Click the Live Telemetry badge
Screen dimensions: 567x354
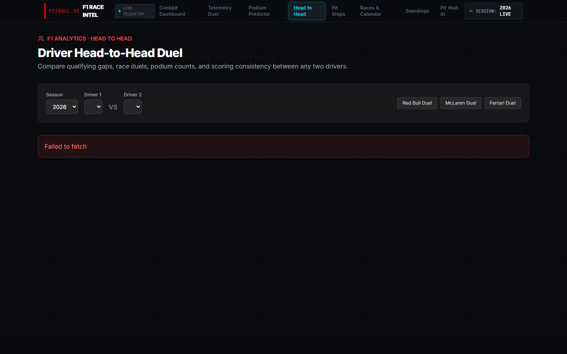[x=135, y=11]
